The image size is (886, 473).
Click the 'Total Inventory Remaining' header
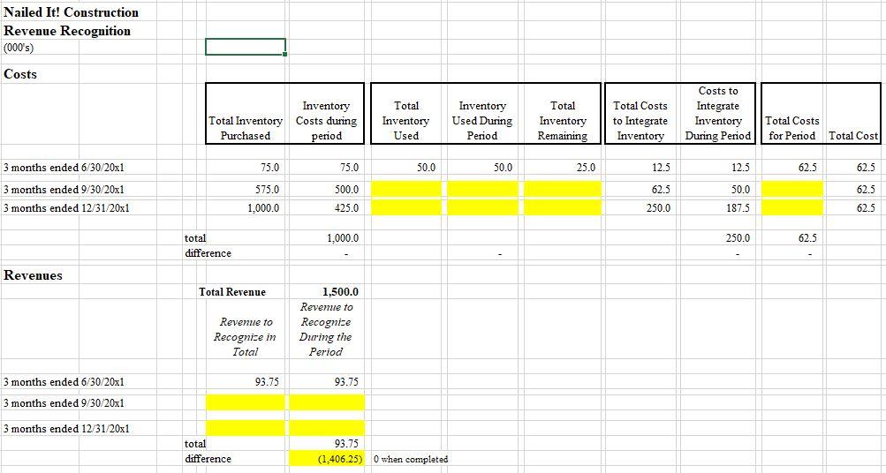click(562, 121)
